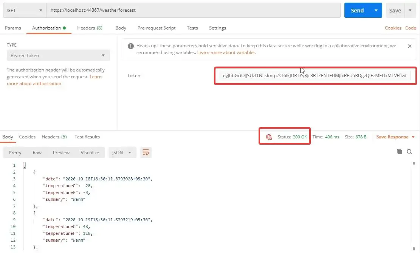Click the line-wrap formatting icon beside JSON dropdown
This screenshot has height=253, width=420.
[x=146, y=152]
